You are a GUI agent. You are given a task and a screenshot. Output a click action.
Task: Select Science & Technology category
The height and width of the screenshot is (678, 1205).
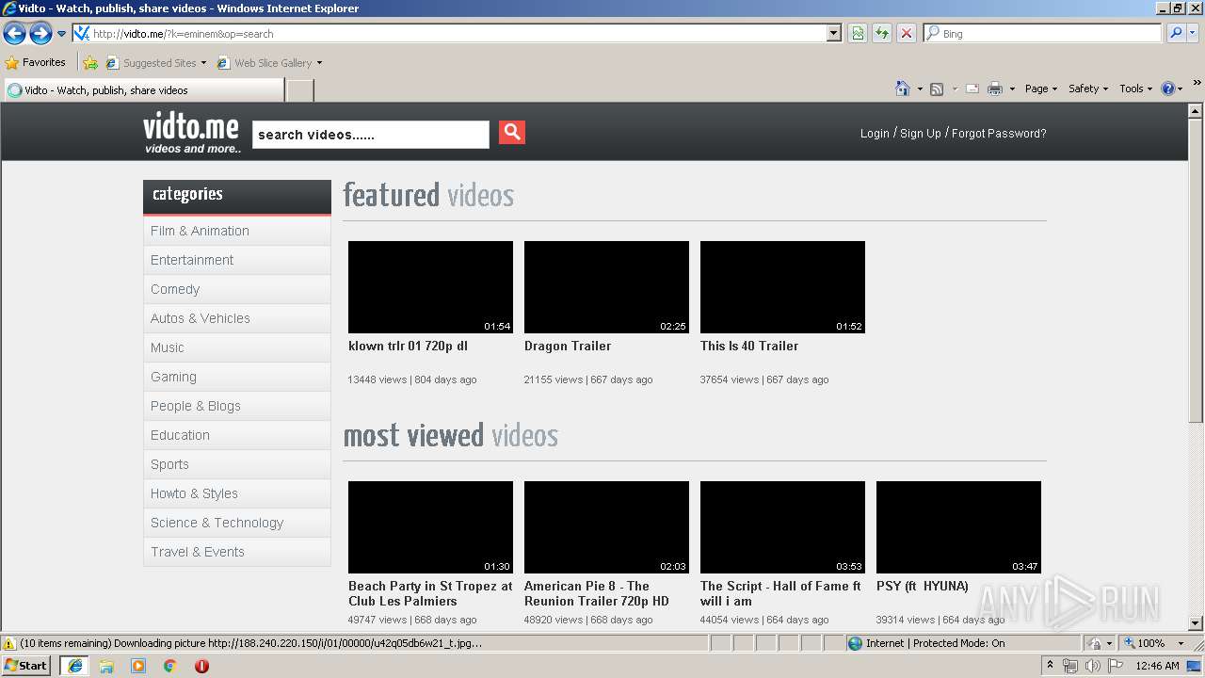click(x=237, y=523)
